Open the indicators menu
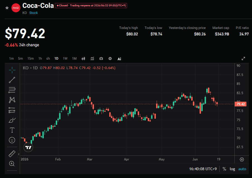Viewport: 252px width, 178px height. (x=92, y=59)
